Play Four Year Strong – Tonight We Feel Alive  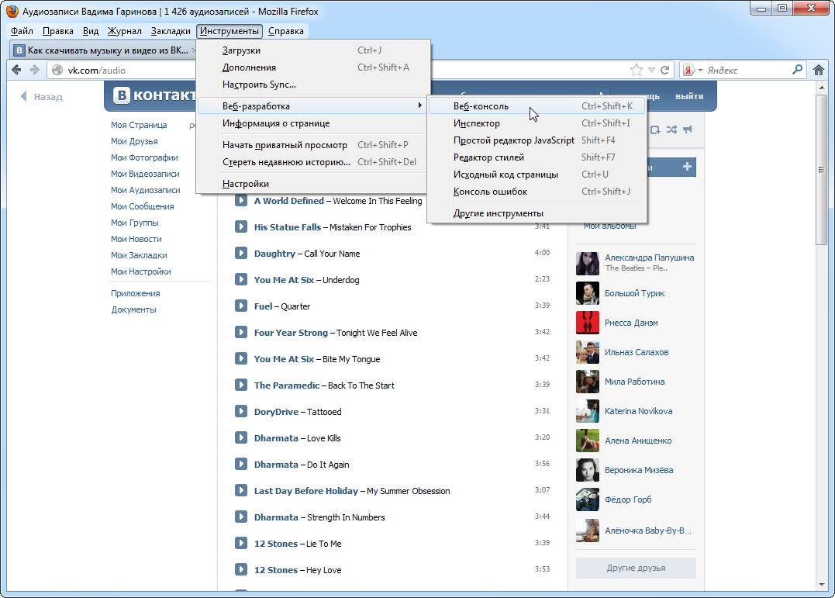point(241,332)
